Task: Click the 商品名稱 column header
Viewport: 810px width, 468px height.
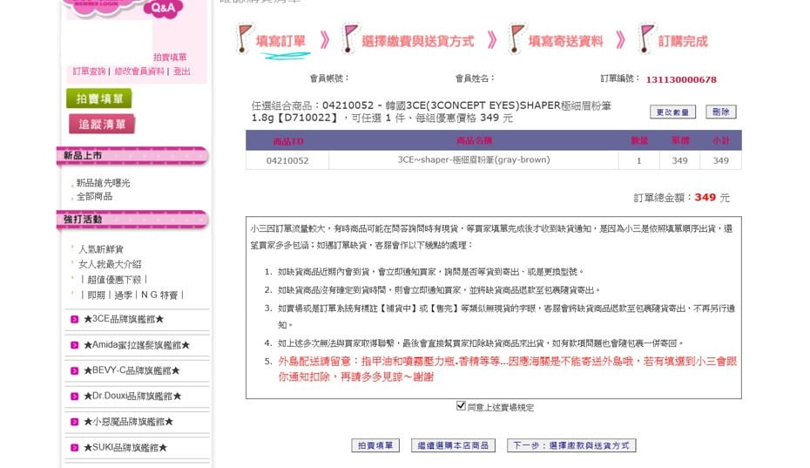Action: coord(474,140)
